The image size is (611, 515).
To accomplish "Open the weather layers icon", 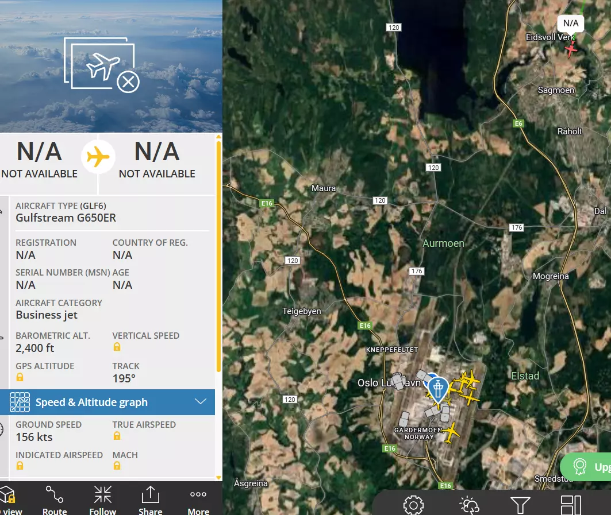I will [x=469, y=505].
